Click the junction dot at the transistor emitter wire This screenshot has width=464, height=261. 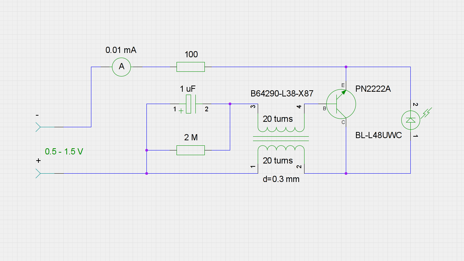click(x=346, y=67)
